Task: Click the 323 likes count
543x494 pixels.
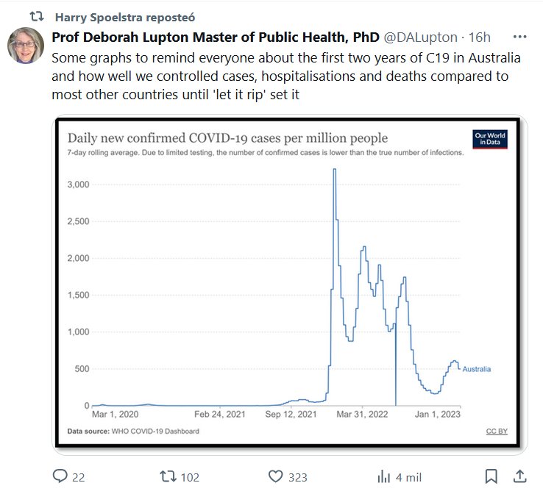Action: (x=297, y=477)
